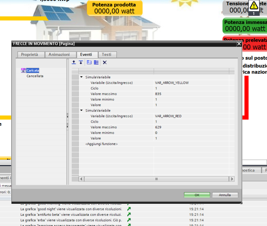267x226 pixels.
Task: Click the delete function X icon
Action: [105, 62]
